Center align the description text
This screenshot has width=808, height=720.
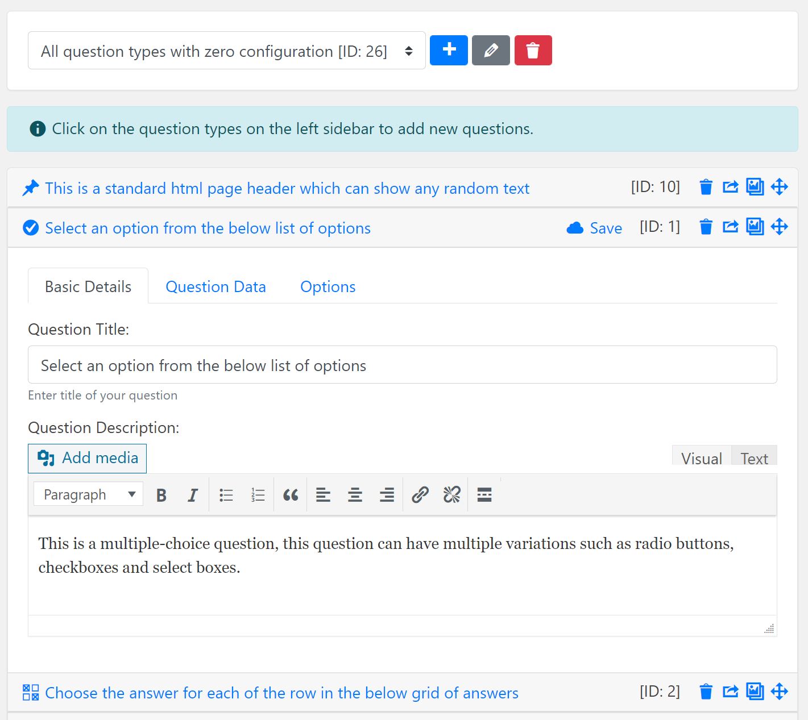tap(355, 495)
